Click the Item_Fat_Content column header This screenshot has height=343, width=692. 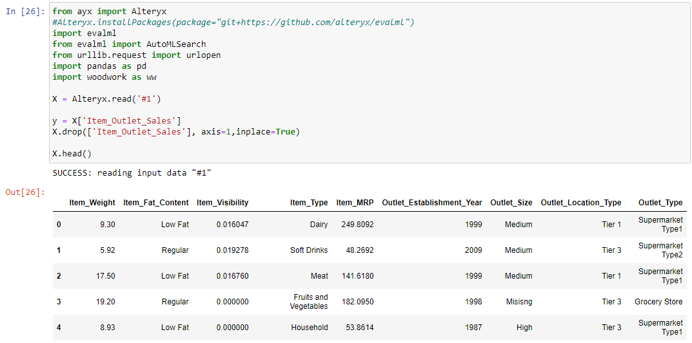(156, 203)
